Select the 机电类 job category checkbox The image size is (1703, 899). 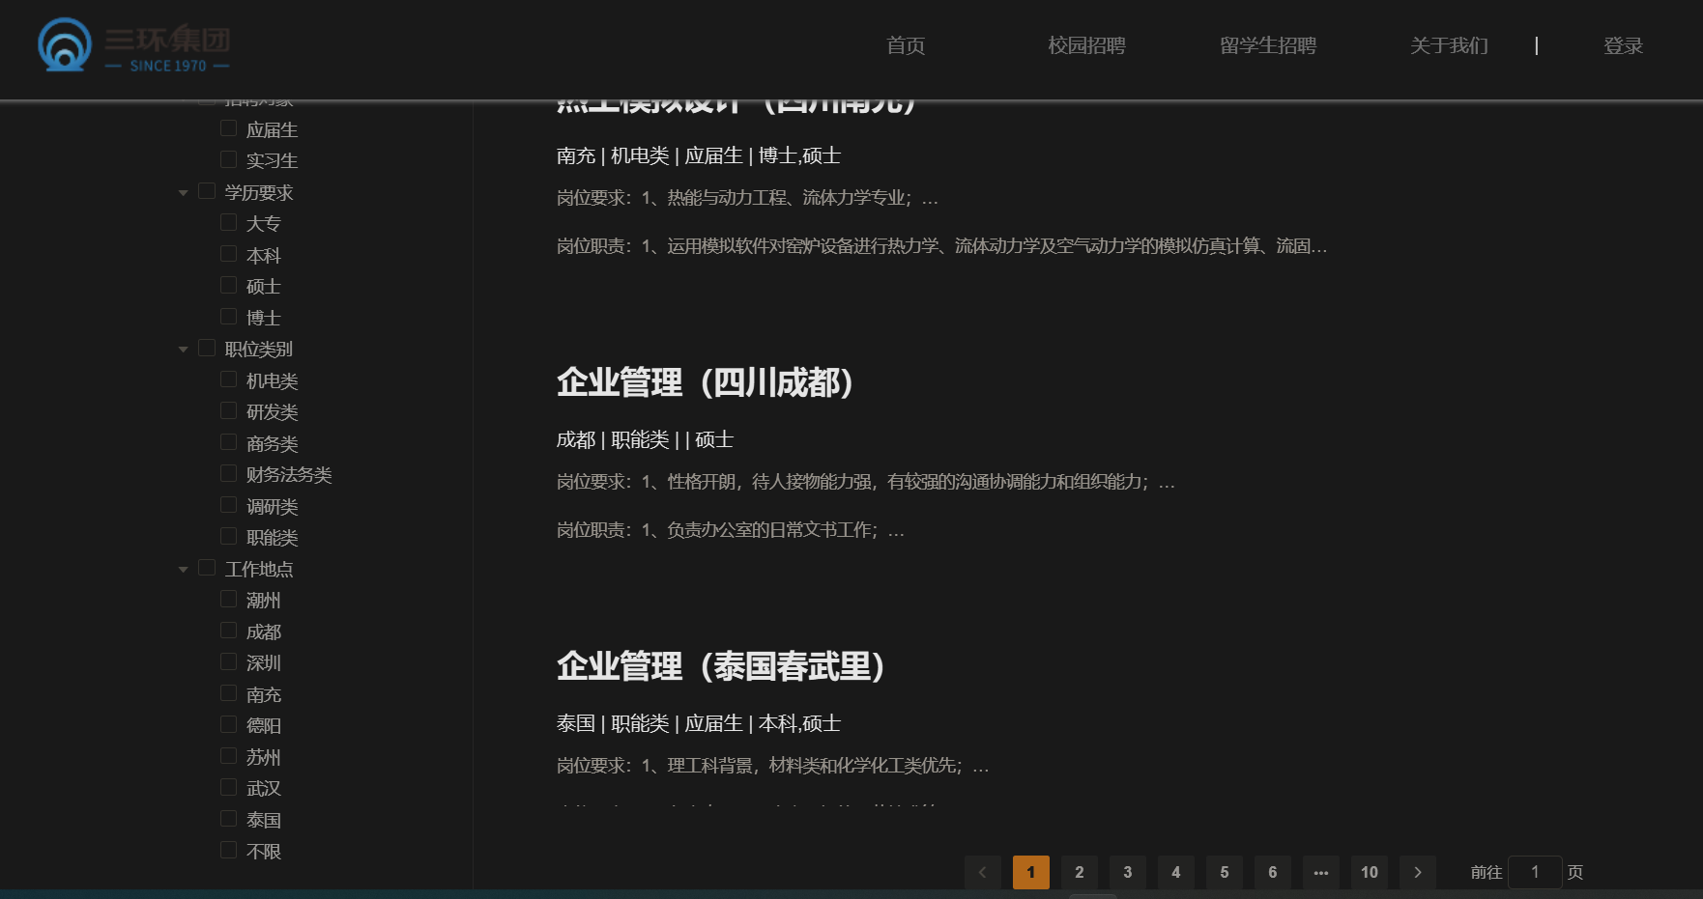click(x=229, y=379)
